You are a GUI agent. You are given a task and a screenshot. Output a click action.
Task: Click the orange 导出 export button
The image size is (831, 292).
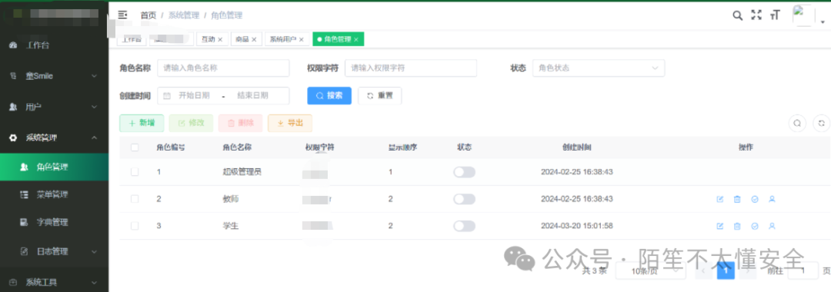click(290, 123)
